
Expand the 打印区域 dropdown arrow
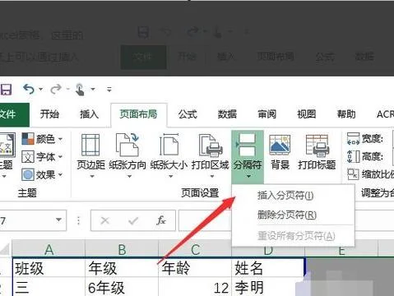(212, 176)
